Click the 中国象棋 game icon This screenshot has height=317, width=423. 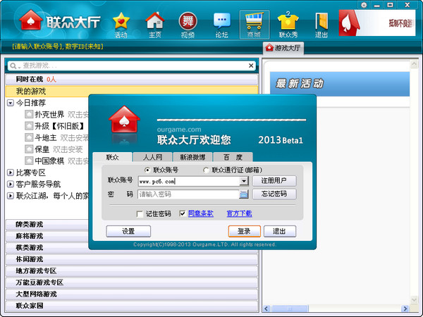(x=29, y=161)
